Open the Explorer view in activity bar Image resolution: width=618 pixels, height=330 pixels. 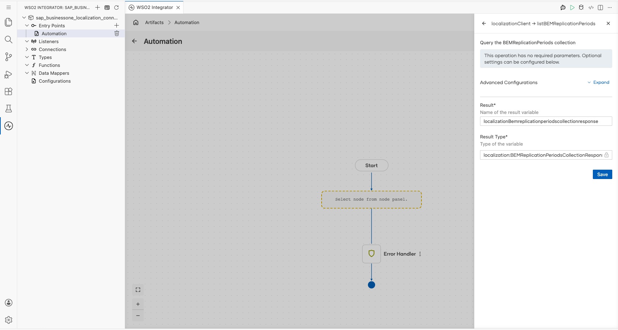pos(9,22)
